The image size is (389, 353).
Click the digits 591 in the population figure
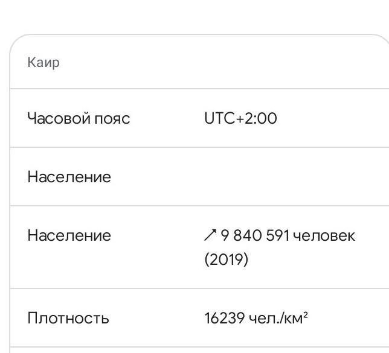[278, 235]
